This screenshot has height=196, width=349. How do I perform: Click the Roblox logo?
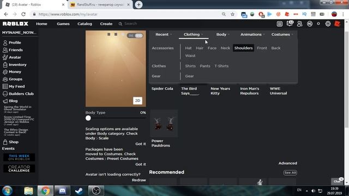pyautogui.click(x=15, y=23)
